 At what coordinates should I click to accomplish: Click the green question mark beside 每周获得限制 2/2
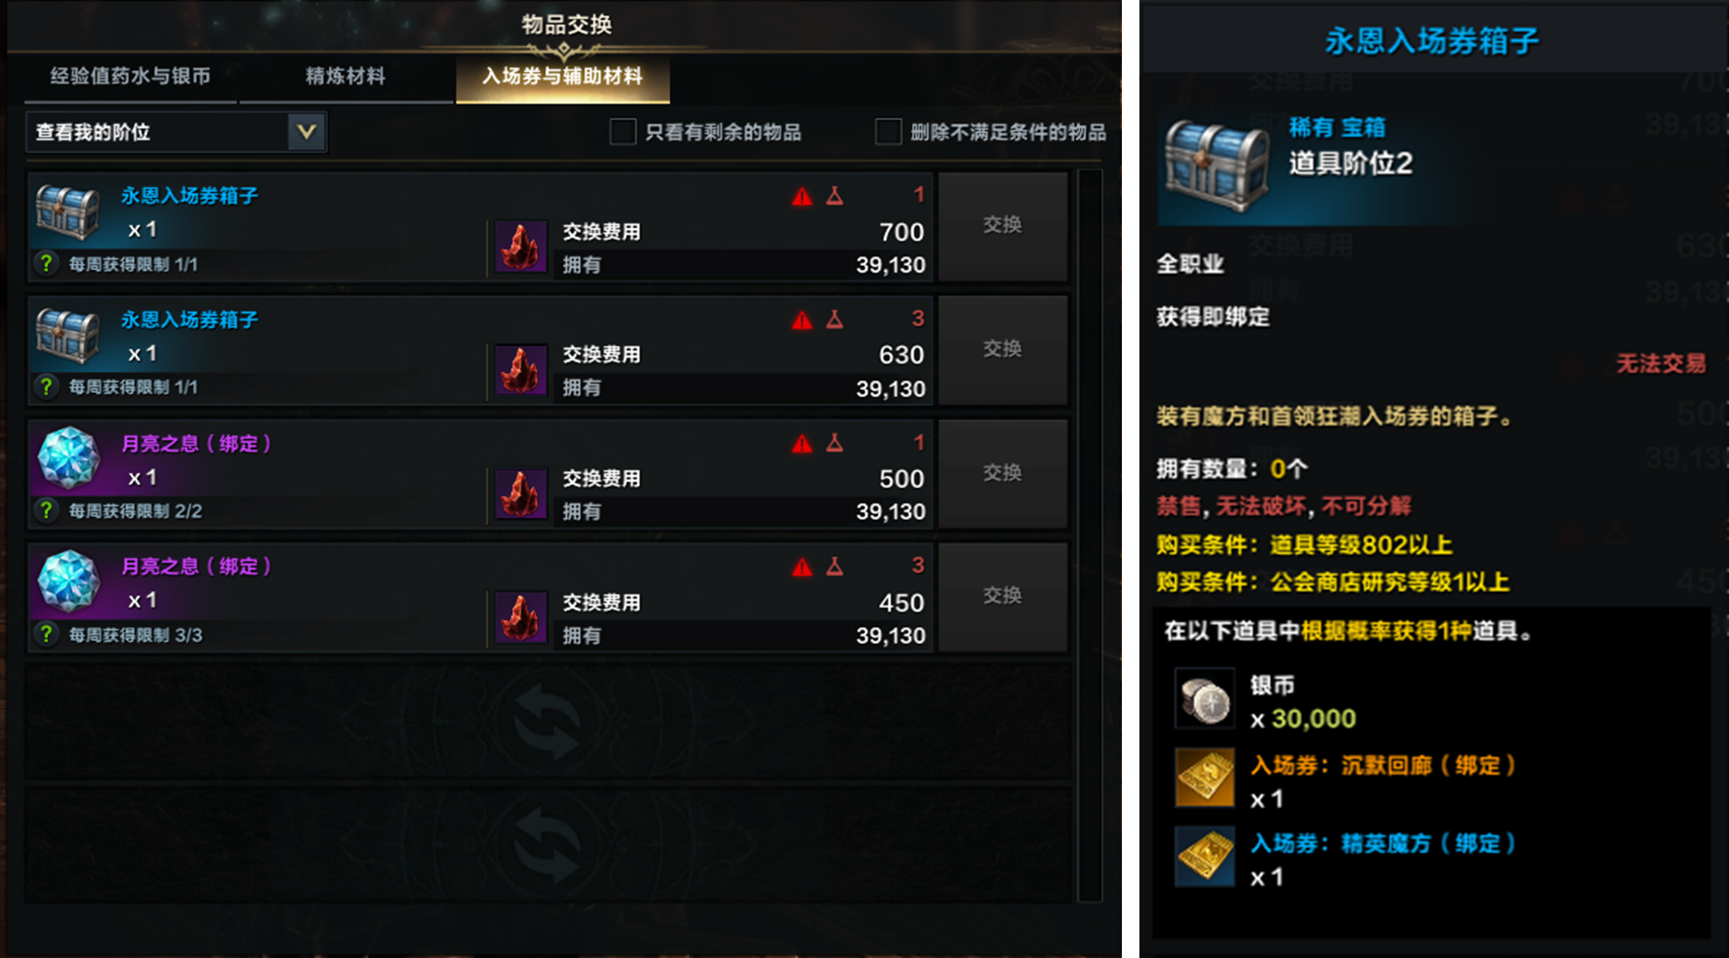tap(45, 510)
